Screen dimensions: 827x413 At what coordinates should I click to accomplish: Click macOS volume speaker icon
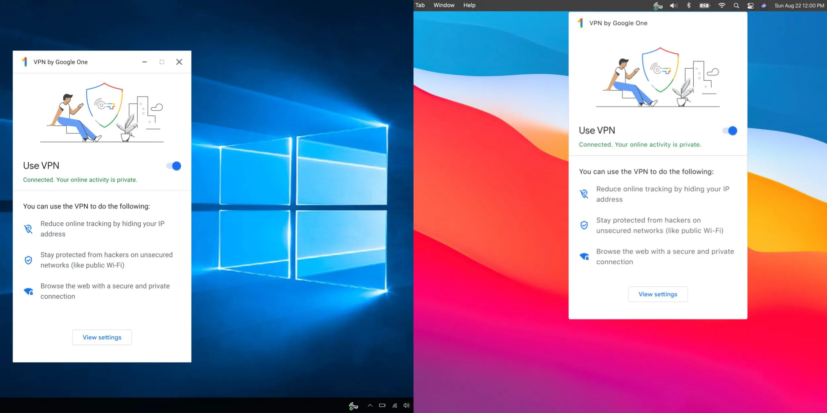(x=674, y=6)
